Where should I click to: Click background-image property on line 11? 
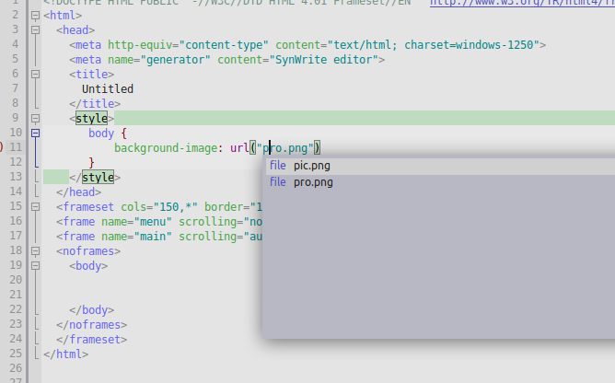(x=166, y=148)
